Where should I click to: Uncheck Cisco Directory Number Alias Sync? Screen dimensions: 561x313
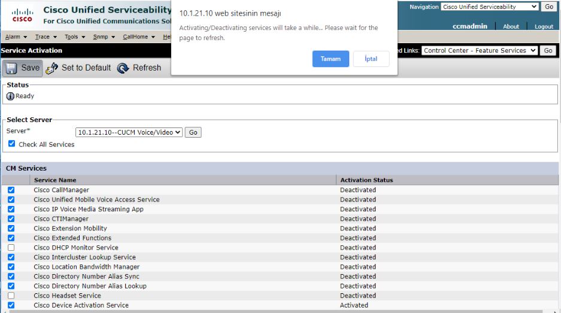tap(11, 276)
